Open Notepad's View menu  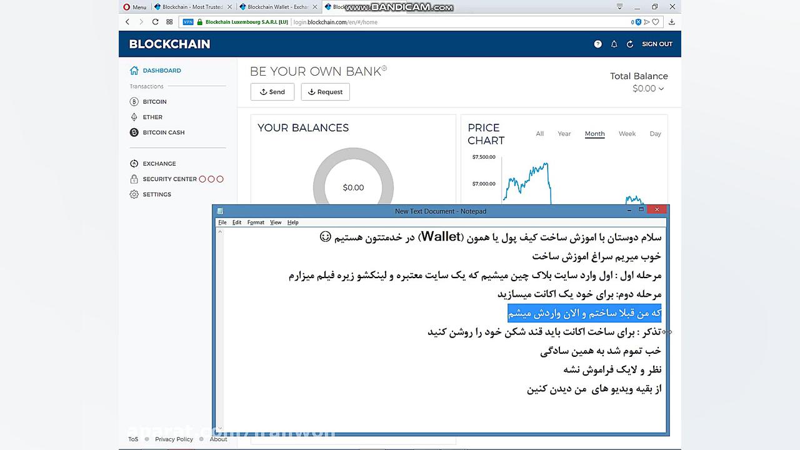click(x=276, y=222)
